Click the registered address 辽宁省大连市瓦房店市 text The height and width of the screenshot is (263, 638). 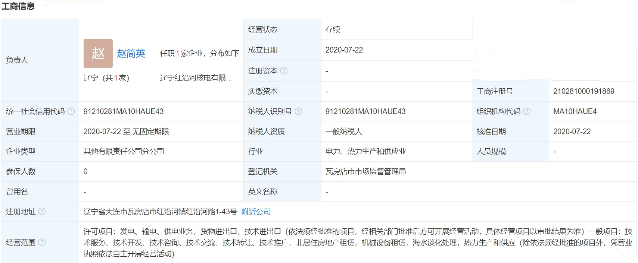(x=160, y=212)
